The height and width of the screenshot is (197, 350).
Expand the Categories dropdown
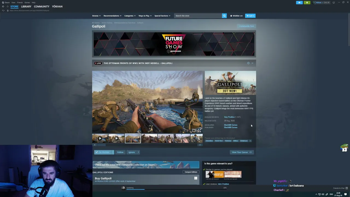(x=130, y=16)
